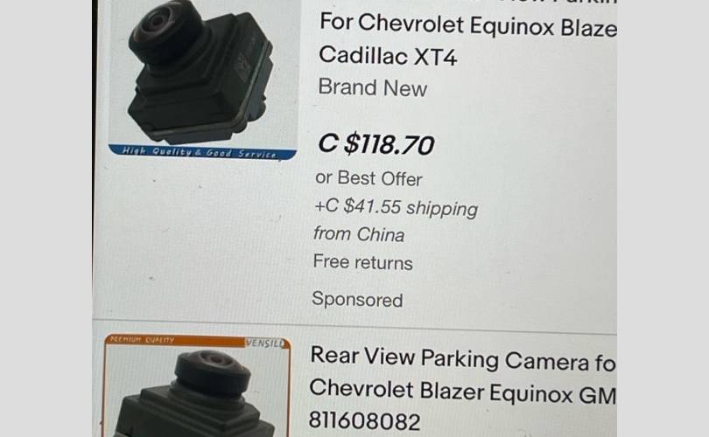Click the 'High Quality & Good Service' banner

pyautogui.click(x=202, y=152)
